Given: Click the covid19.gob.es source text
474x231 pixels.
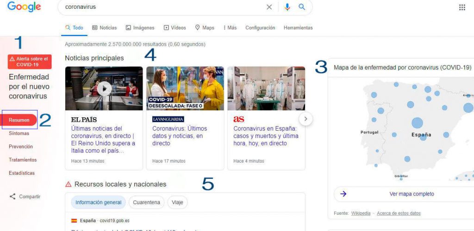Looking at the screenshot, I should point(114,221).
